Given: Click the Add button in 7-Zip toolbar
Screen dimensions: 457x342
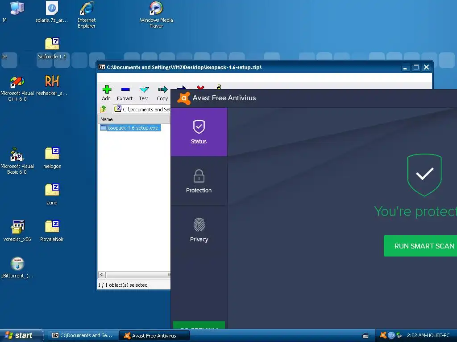Looking at the screenshot, I should [x=106, y=93].
